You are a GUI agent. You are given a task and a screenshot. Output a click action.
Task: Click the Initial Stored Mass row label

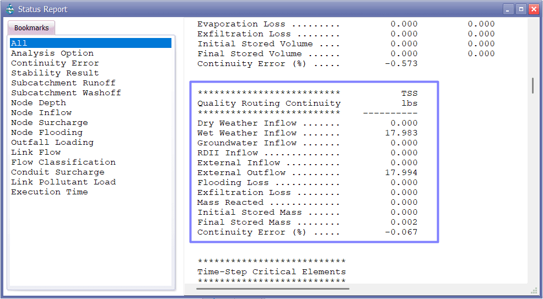click(x=250, y=212)
